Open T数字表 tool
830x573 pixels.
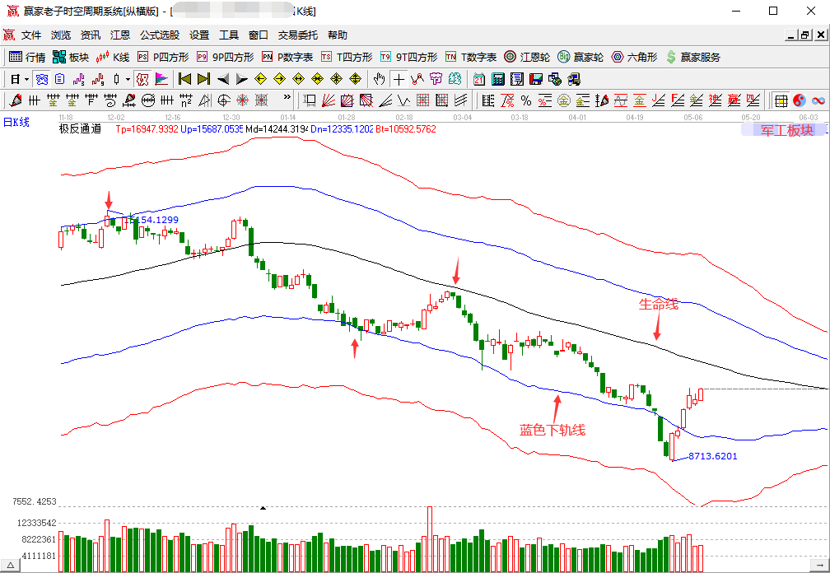pos(471,57)
